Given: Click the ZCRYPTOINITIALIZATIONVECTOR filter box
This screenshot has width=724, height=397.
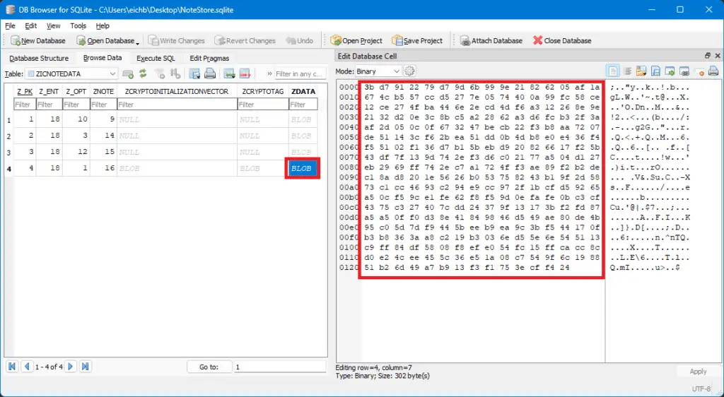Looking at the screenshot, I should (x=177, y=105).
